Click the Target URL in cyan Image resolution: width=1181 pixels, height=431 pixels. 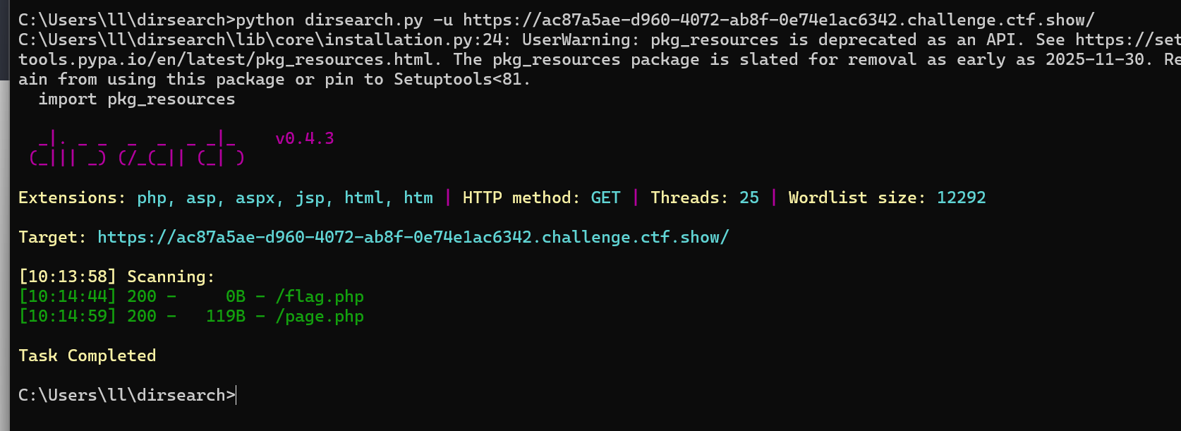tap(413, 237)
